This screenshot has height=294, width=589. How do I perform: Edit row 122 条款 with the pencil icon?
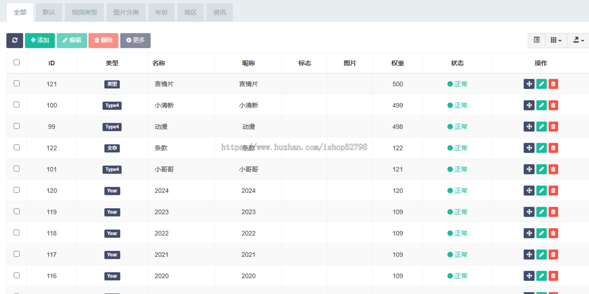541,148
